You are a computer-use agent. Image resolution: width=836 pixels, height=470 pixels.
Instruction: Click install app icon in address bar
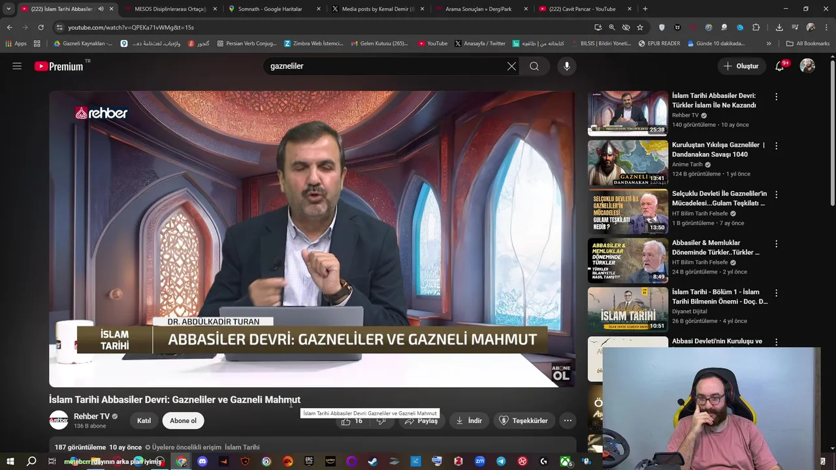pyautogui.click(x=598, y=27)
